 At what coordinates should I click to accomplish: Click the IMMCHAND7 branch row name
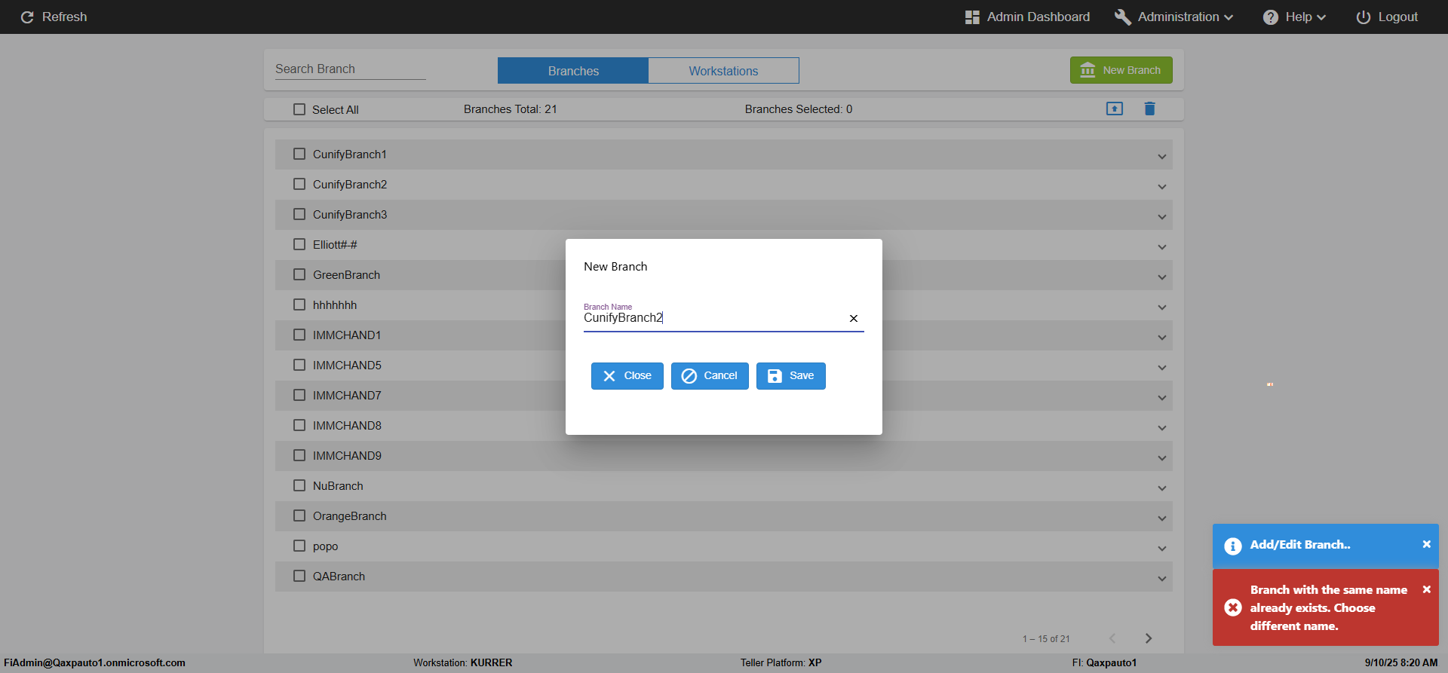tap(347, 395)
